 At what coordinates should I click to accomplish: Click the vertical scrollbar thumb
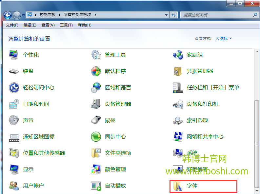(257, 144)
